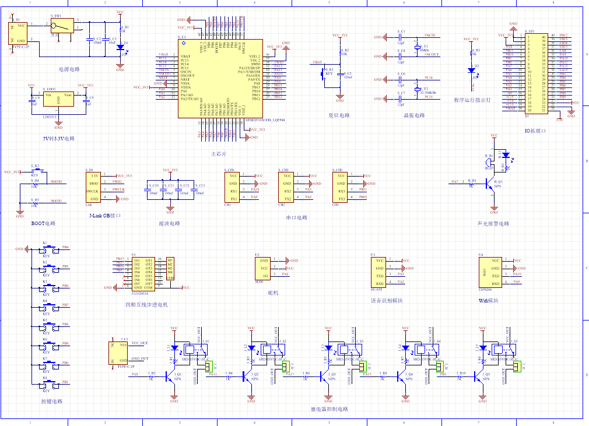Click the 程序运行指示灯 label

pyautogui.click(x=472, y=100)
